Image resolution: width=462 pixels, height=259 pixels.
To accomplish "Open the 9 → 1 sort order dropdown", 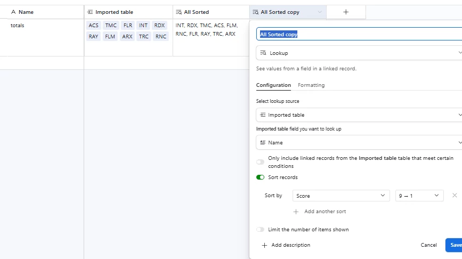I will coord(419,196).
